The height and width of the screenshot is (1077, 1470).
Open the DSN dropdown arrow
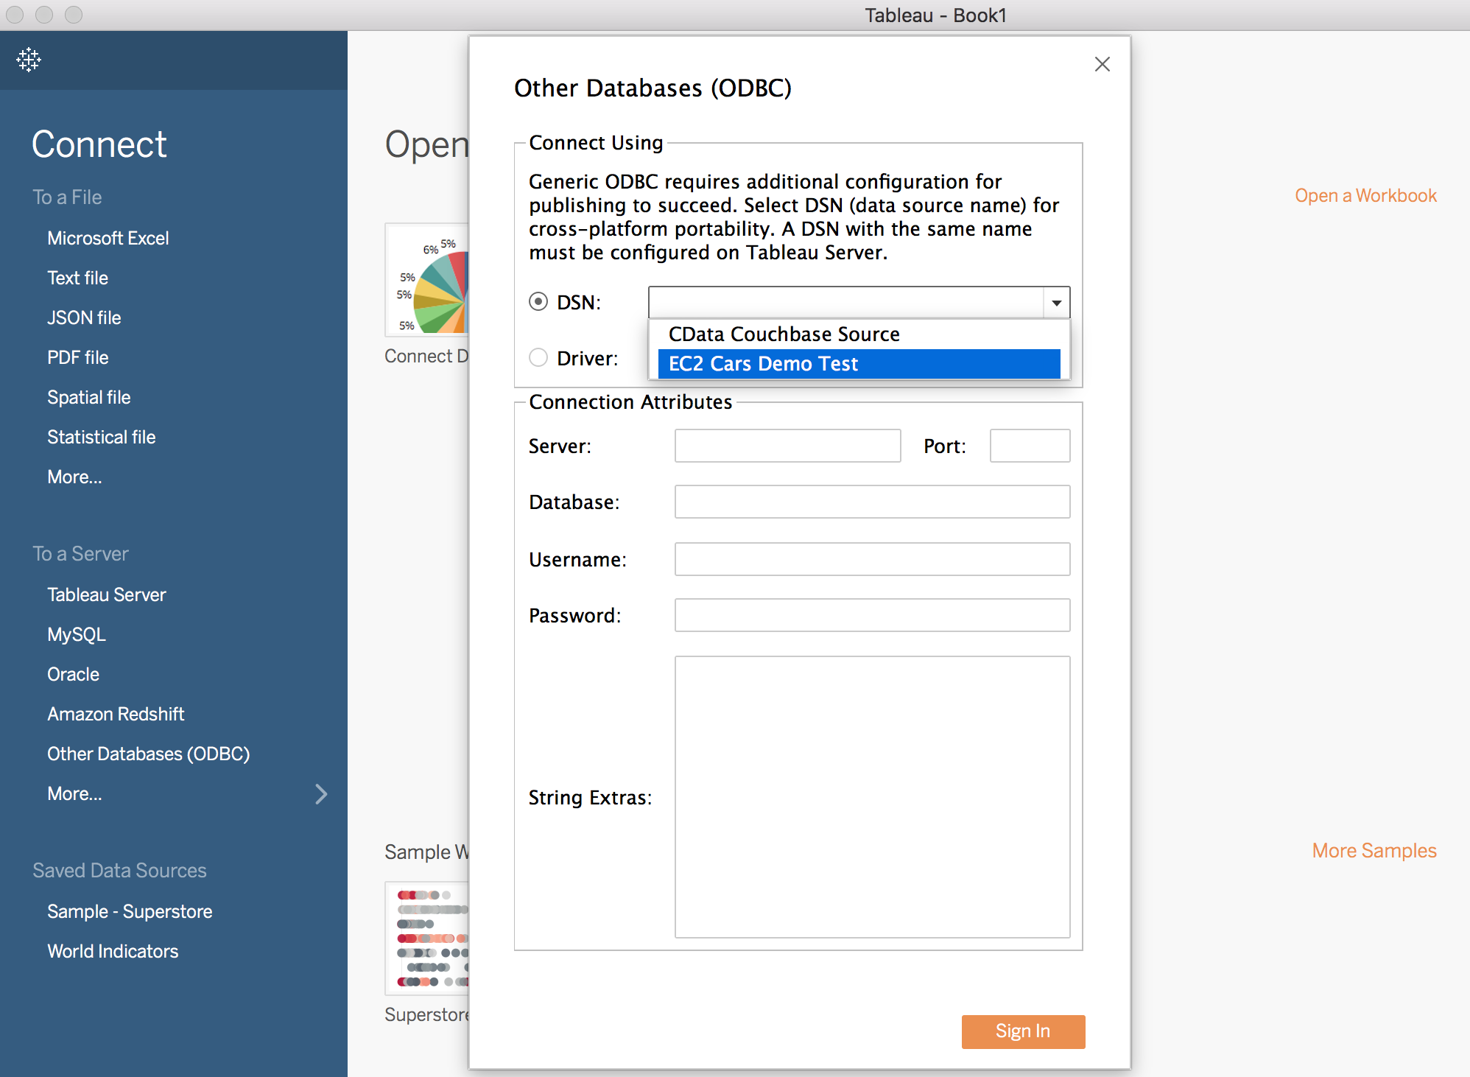[1057, 302]
